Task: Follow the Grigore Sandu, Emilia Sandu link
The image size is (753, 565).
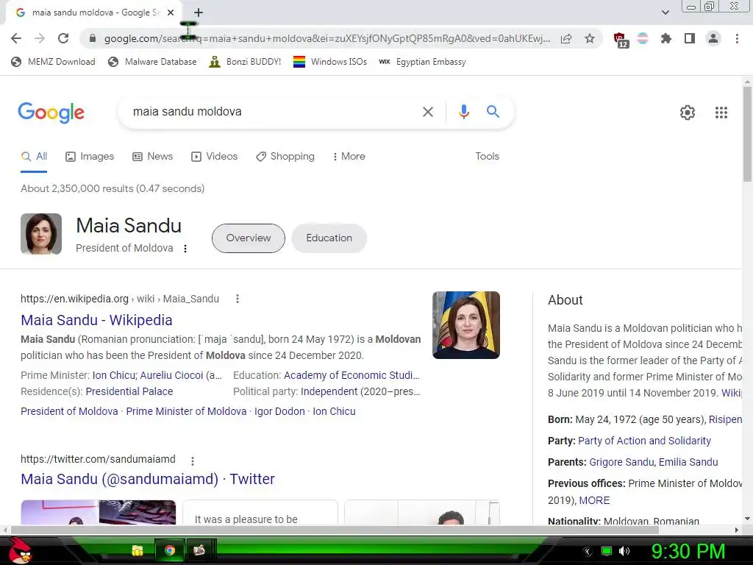Action: (x=654, y=462)
